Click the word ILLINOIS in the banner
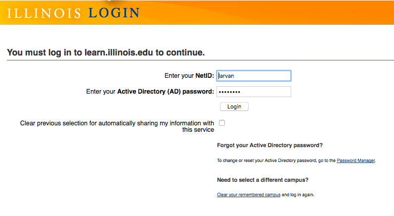Screen dimensions: 394x216 pos(44,13)
